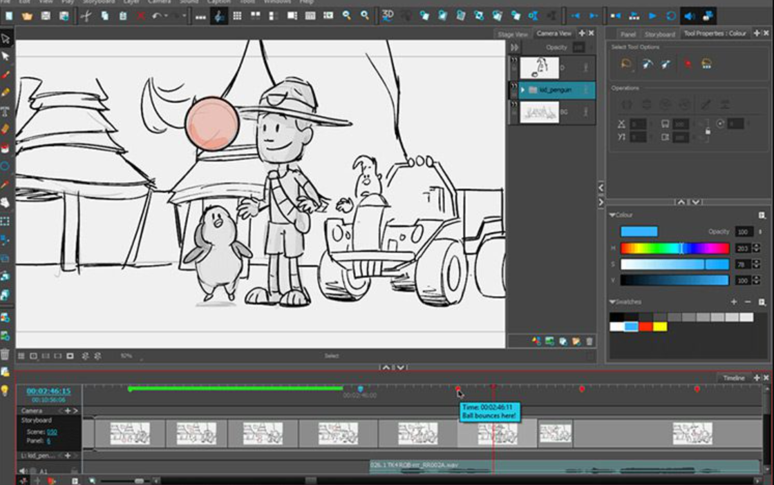Click the BG layer thumbnail
The image size is (774, 485).
(539, 112)
